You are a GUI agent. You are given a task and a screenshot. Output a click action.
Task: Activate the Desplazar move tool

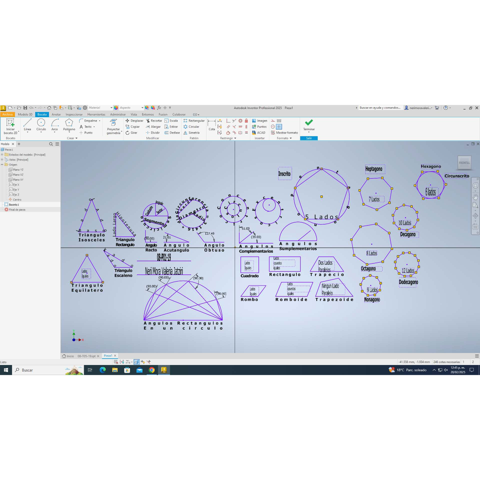tap(134, 121)
